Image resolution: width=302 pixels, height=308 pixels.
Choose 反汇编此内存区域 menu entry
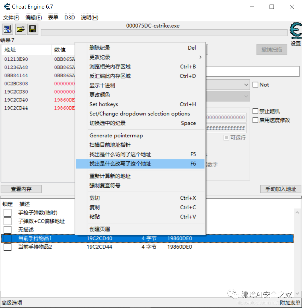coord(140,76)
